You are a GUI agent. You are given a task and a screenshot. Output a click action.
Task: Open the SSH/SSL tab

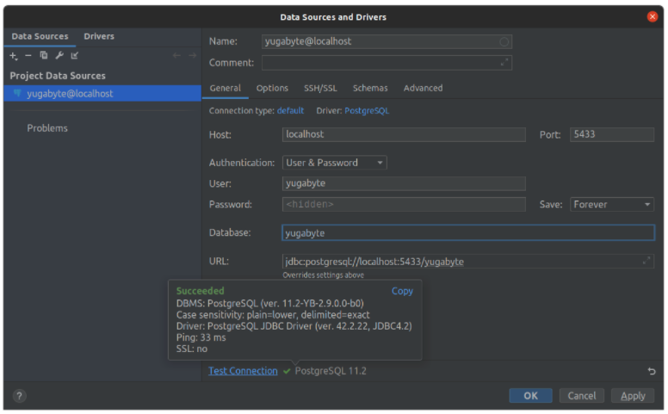(x=320, y=88)
